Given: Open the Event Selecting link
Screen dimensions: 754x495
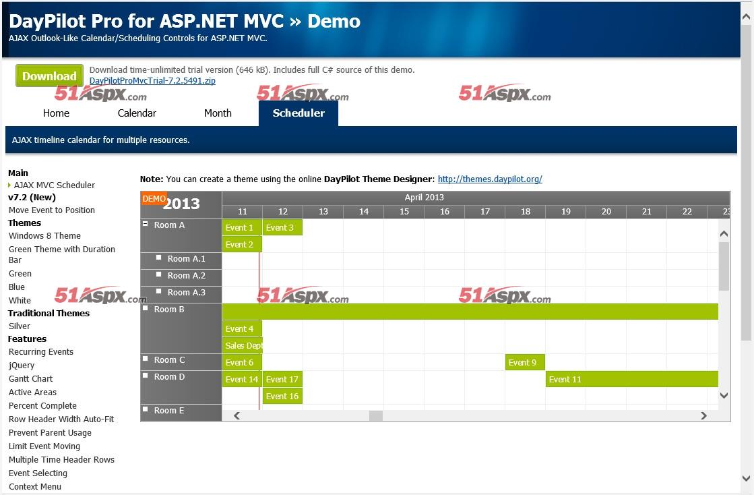Looking at the screenshot, I should [38, 473].
